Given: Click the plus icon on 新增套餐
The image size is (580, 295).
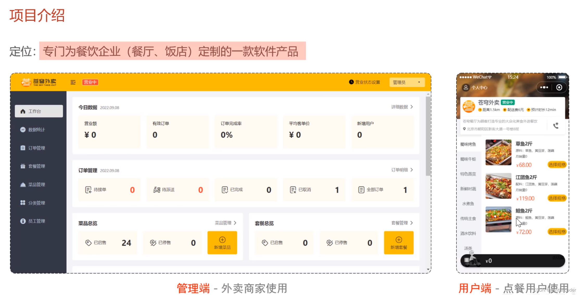Looking at the screenshot, I should click(x=399, y=240).
